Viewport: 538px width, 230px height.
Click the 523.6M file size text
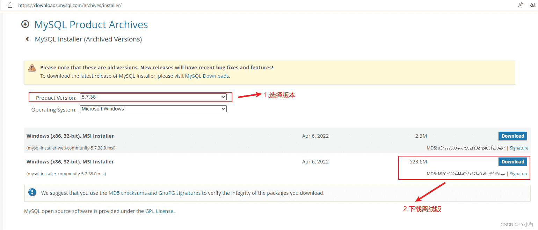pos(418,162)
